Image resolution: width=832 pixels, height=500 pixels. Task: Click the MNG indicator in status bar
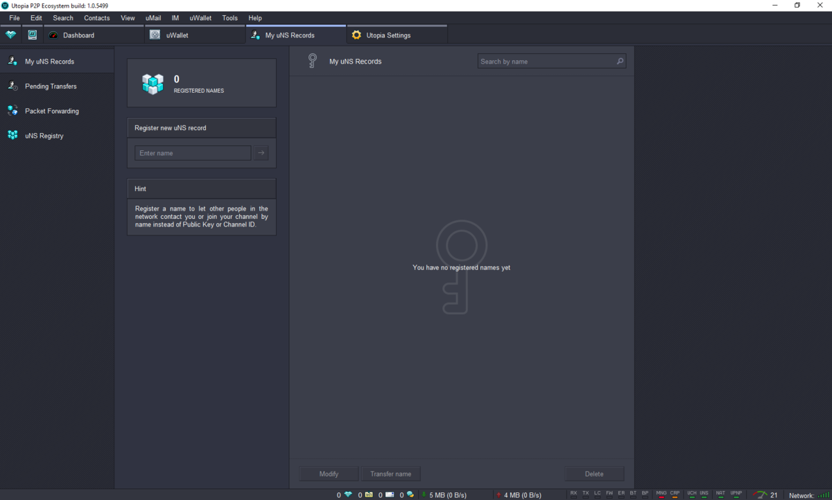[661, 494]
